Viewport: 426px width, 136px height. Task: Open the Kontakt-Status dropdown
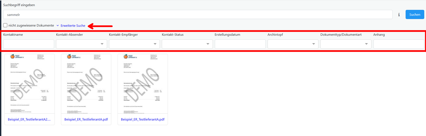187,44
